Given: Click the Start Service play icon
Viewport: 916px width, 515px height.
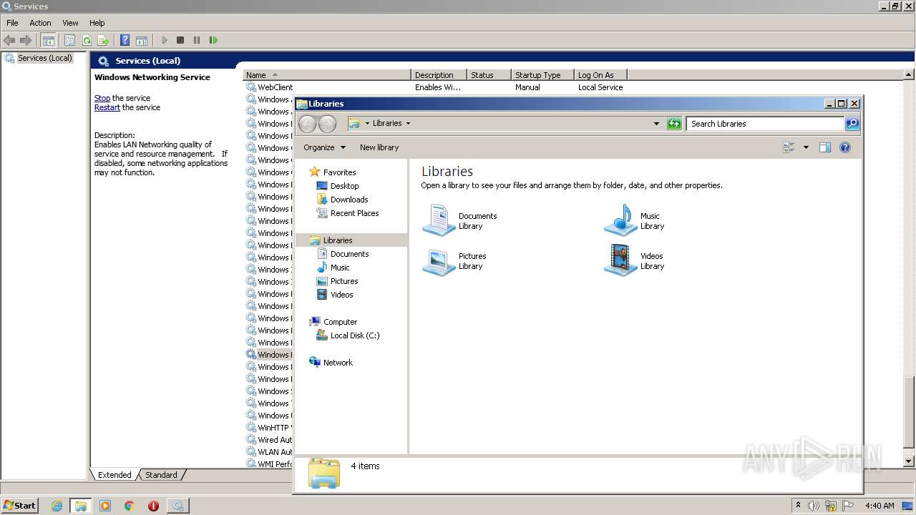Looking at the screenshot, I should click(x=165, y=41).
